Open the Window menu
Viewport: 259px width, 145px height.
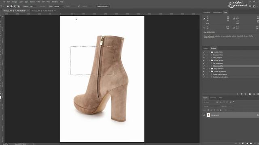[55, 2]
